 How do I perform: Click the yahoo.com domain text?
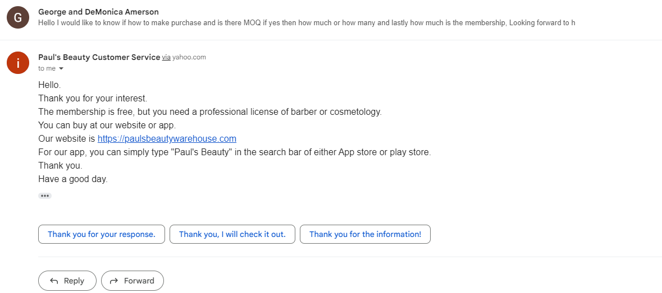click(189, 57)
